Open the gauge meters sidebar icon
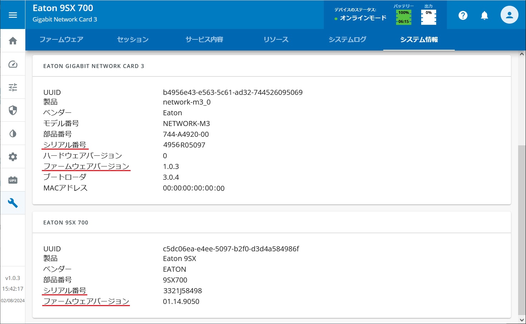The width and height of the screenshot is (526, 324). 13,64
